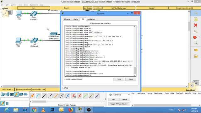201x113 pixels.
Task: Open the drawing shape dropdown arrow
Action: (200, 37)
